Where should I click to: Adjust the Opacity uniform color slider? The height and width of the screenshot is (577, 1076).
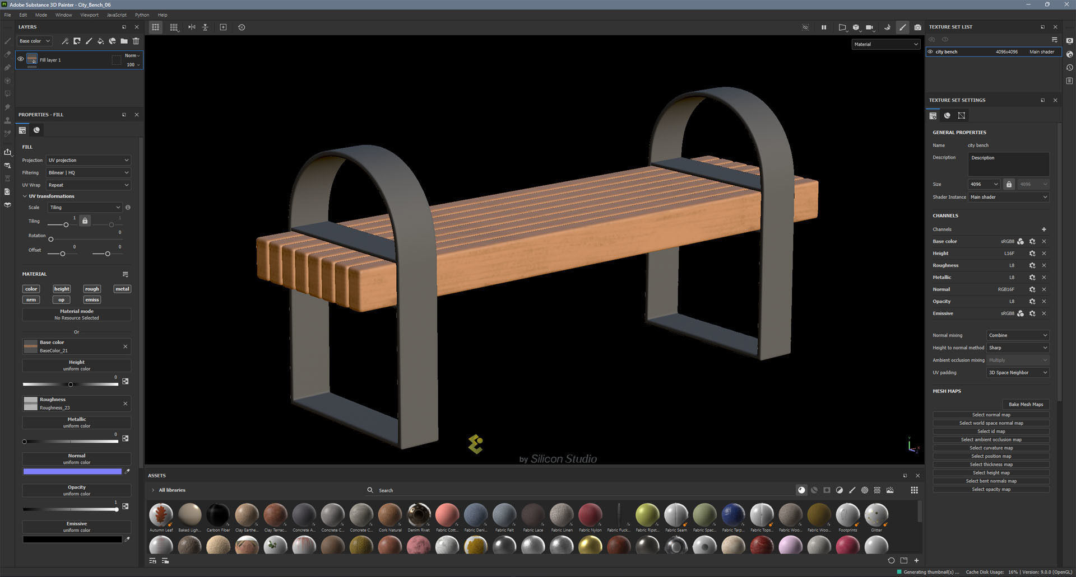tap(70, 509)
